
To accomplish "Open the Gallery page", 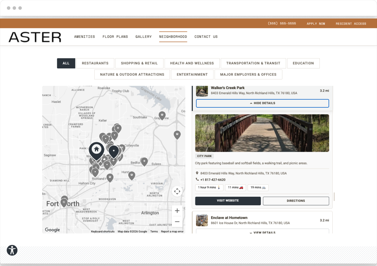I will click(144, 37).
